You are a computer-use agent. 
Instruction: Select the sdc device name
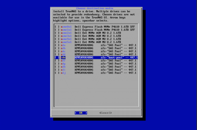63,51
